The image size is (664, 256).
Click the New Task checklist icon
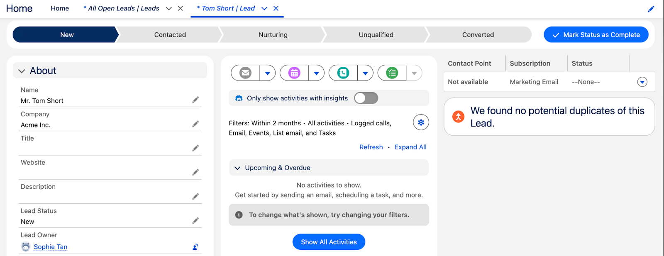coord(392,73)
